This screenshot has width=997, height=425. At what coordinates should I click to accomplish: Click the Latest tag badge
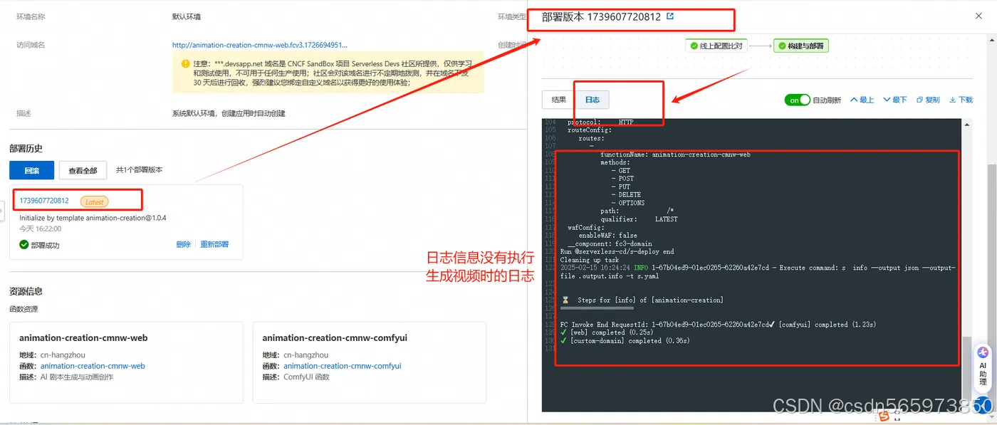coord(95,201)
